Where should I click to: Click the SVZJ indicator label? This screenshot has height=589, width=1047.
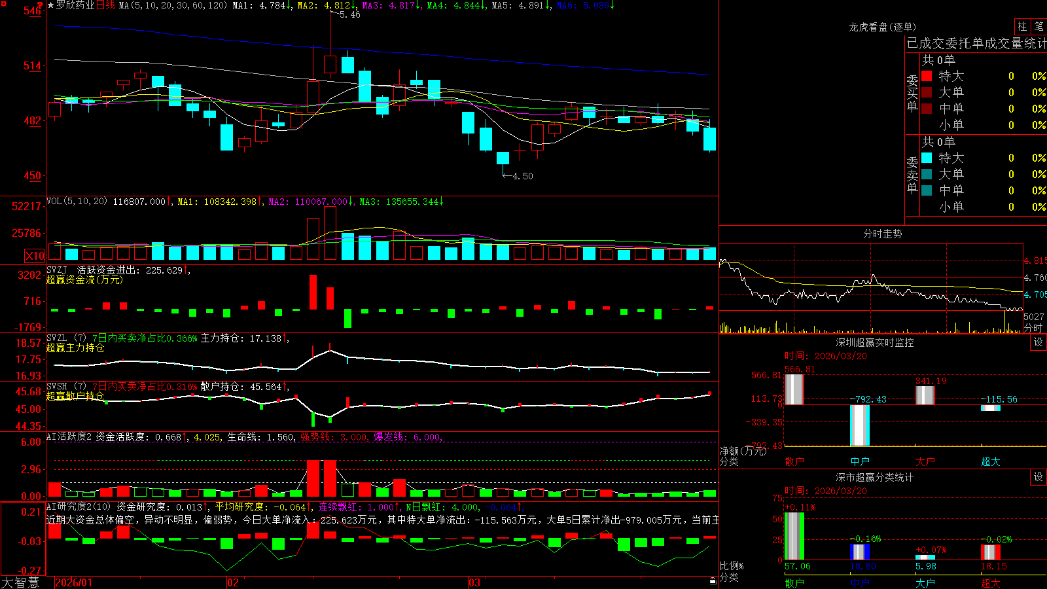pos(57,270)
